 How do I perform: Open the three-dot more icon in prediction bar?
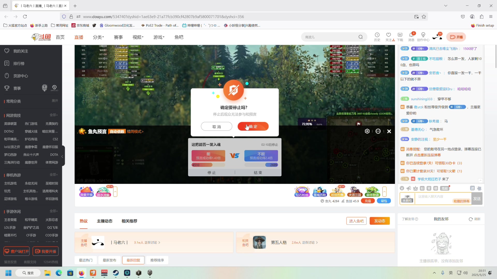[x=378, y=131]
